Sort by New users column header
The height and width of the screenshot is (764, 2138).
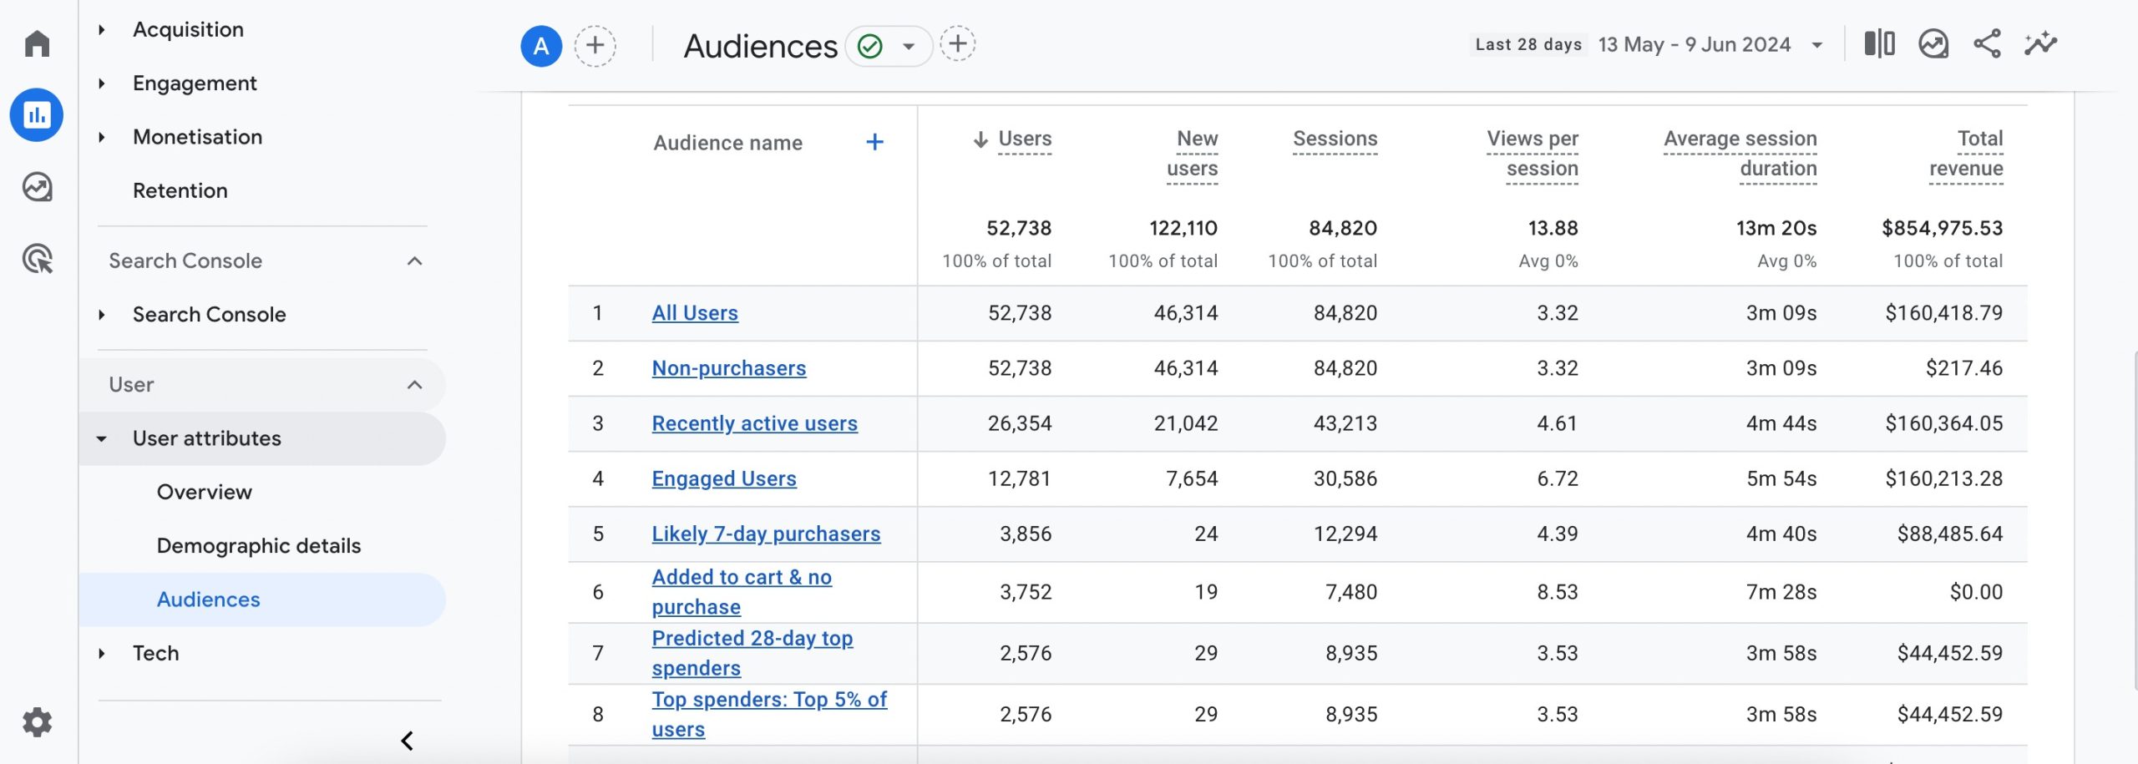click(1193, 154)
